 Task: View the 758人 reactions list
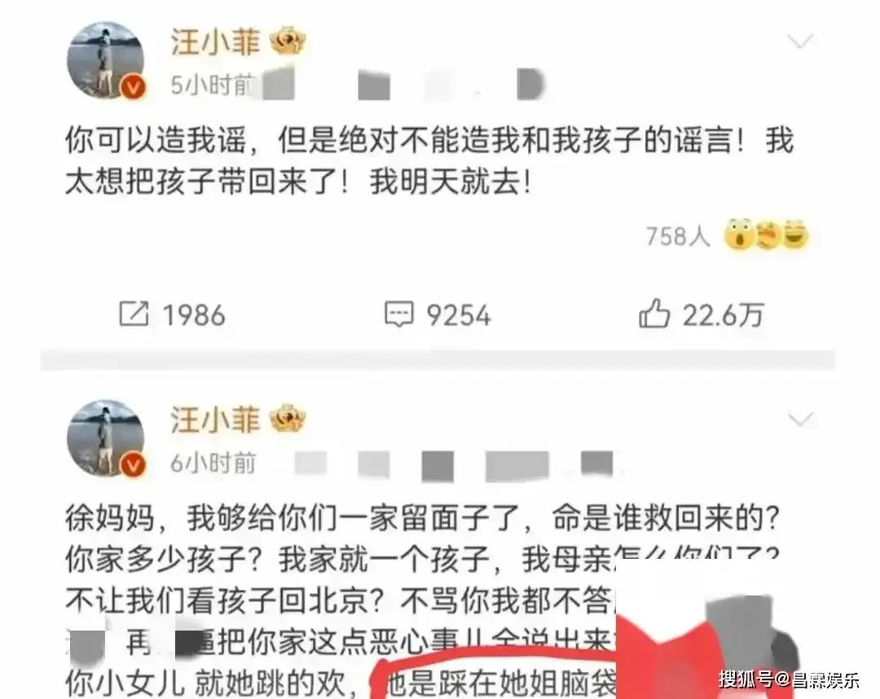[678, 236]
